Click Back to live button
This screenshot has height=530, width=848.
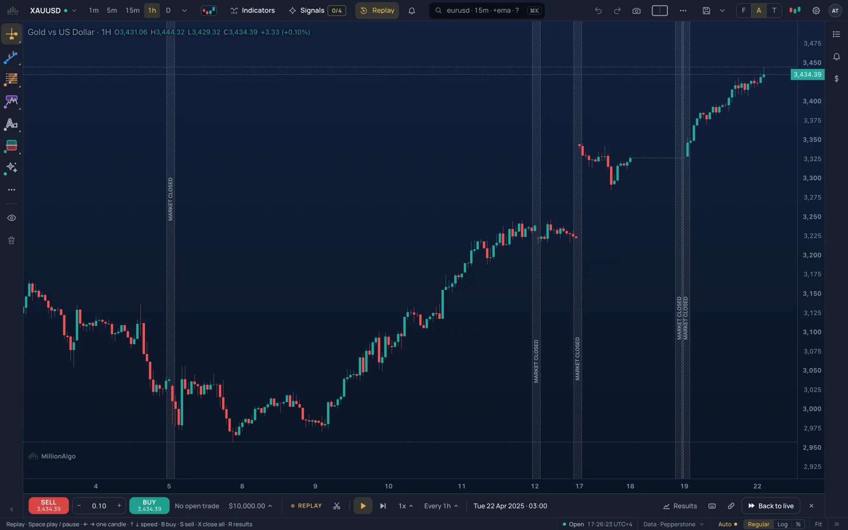(x=771, y=506)
